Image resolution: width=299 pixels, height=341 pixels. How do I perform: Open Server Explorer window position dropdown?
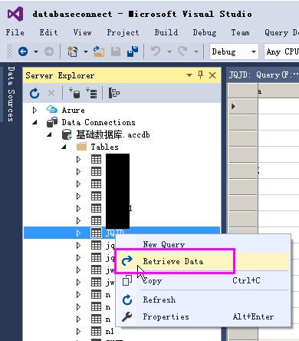pyautogui.click(x=189, y=75)
